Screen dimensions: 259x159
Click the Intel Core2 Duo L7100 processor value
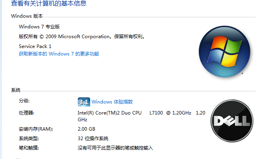(141, 116)
